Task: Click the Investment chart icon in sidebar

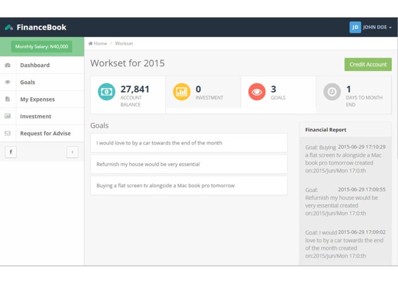Action: click(x=7, y=116)
